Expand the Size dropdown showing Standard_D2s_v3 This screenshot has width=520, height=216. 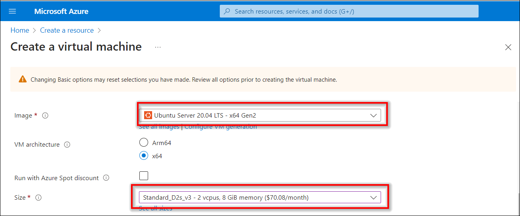click(x=260, y=197)
